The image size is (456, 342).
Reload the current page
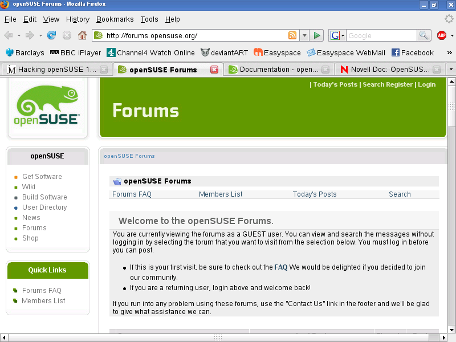point(52,35)
